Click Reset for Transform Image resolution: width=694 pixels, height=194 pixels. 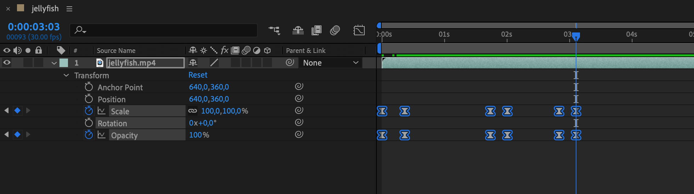198,75
